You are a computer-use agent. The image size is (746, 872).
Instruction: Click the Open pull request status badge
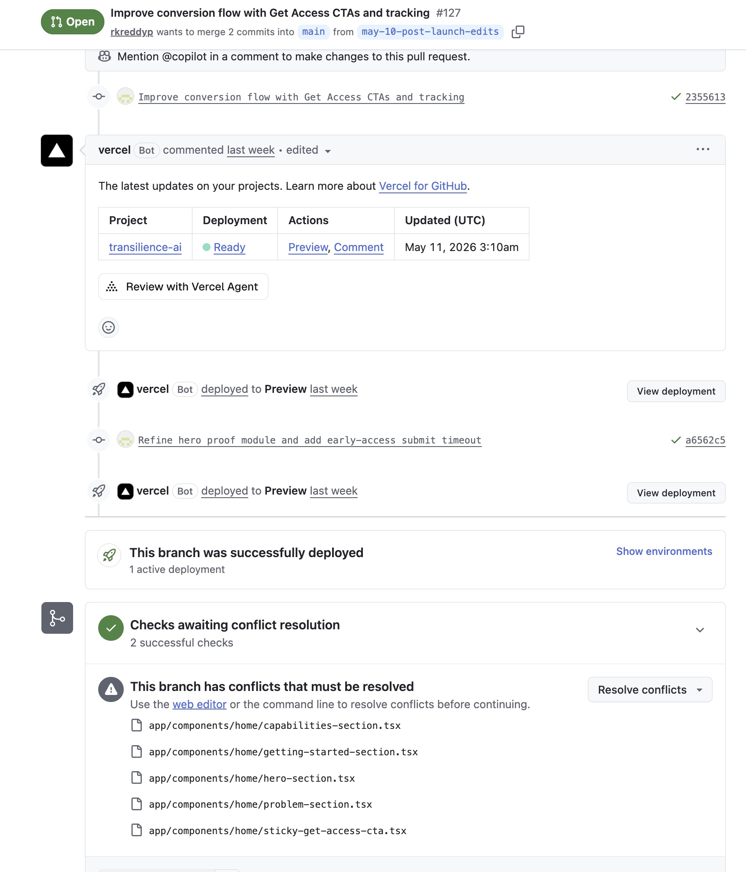tap(73, 22)
